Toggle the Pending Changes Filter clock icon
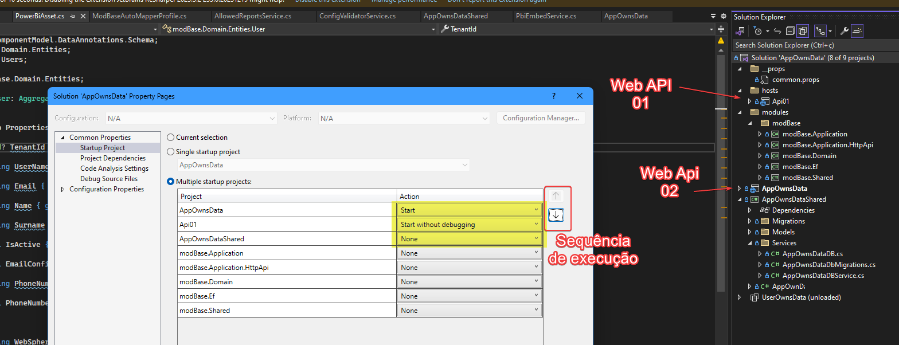Screen dimensions: 899x345 tap(758, 30)
